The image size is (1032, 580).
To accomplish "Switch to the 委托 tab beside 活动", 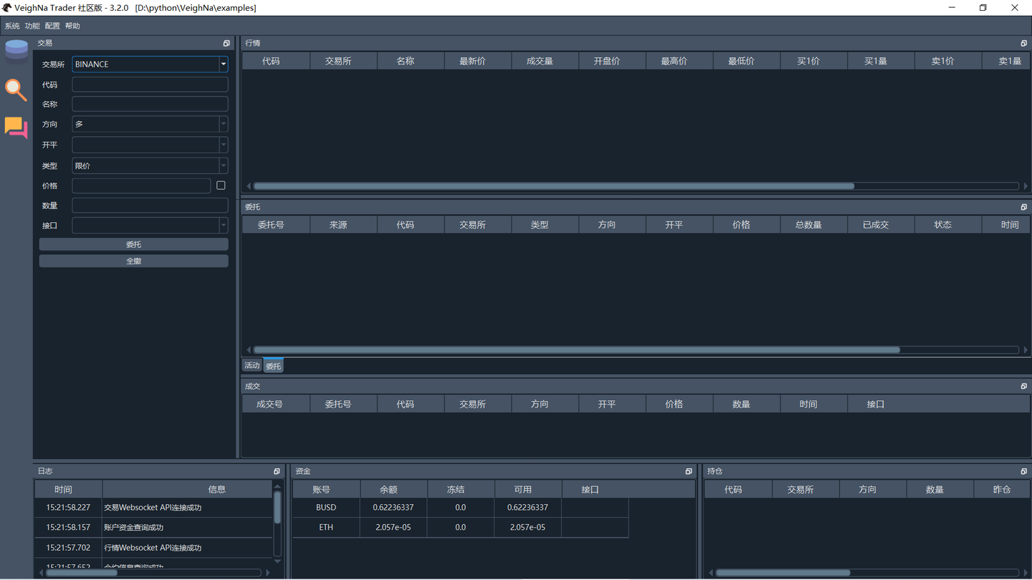I will 274,366.
